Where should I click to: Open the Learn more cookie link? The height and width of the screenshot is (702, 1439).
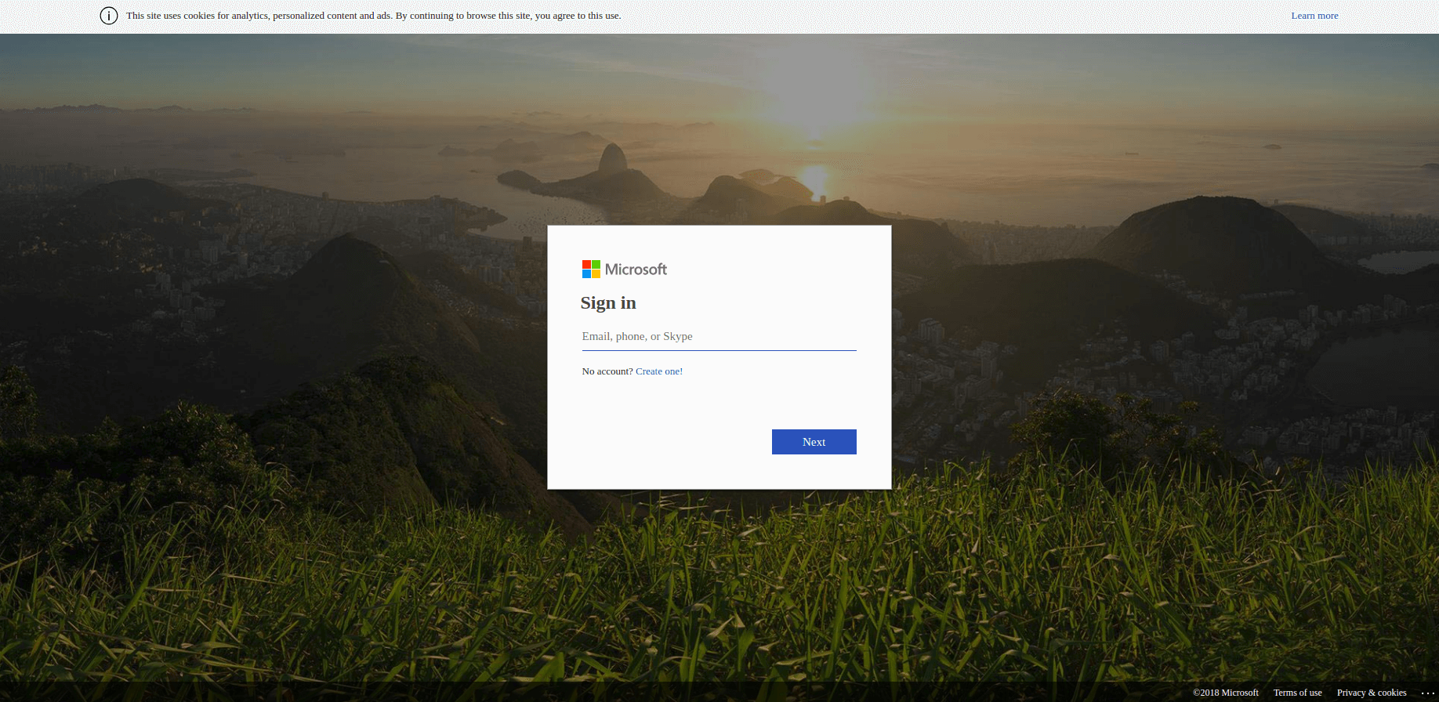pos(1314,16)
